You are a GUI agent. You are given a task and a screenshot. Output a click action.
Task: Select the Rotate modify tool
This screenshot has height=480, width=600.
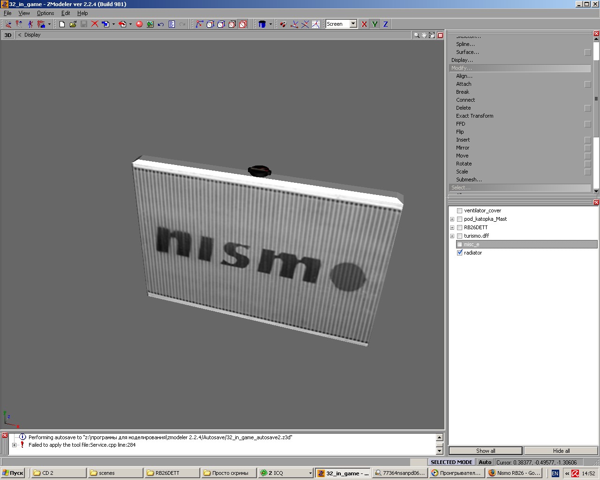pyautogui.click(x=464, y=164)
